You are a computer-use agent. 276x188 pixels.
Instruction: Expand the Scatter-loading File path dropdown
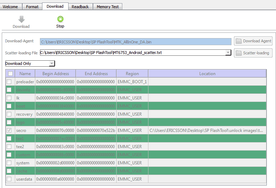coord(228,53)
